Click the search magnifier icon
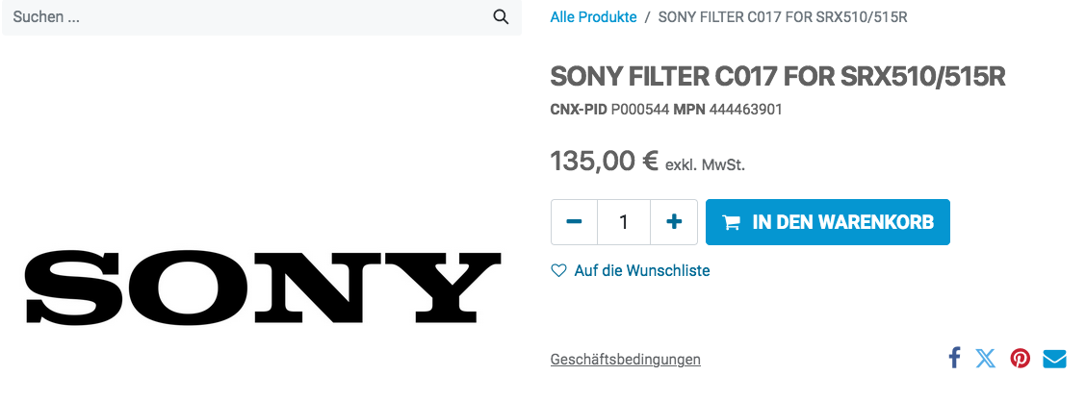1086x401 pixels. pyautogui.click(x=501, y=17)
